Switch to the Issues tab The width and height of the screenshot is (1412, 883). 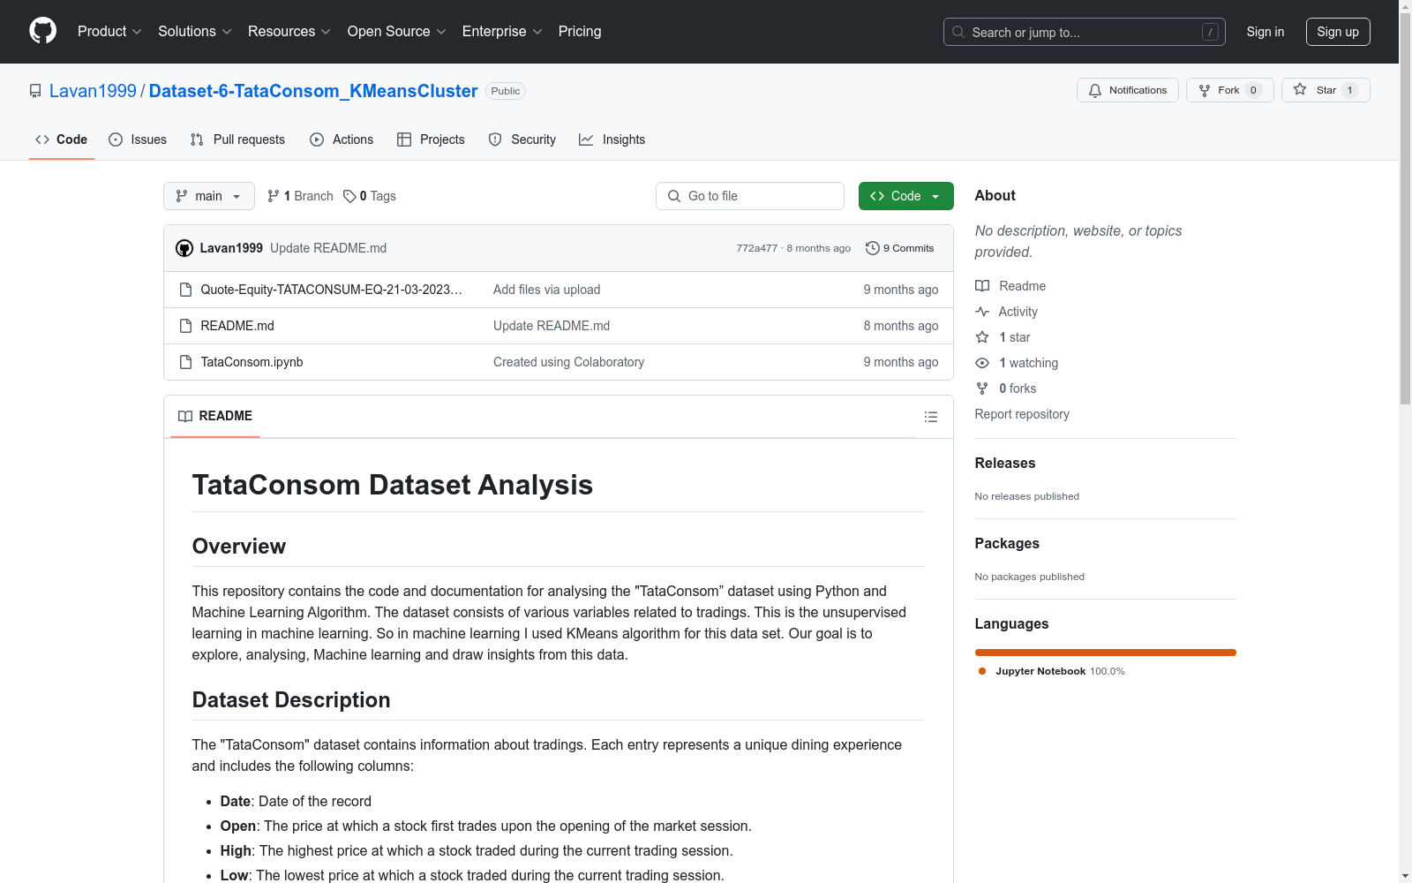[138, 140]
